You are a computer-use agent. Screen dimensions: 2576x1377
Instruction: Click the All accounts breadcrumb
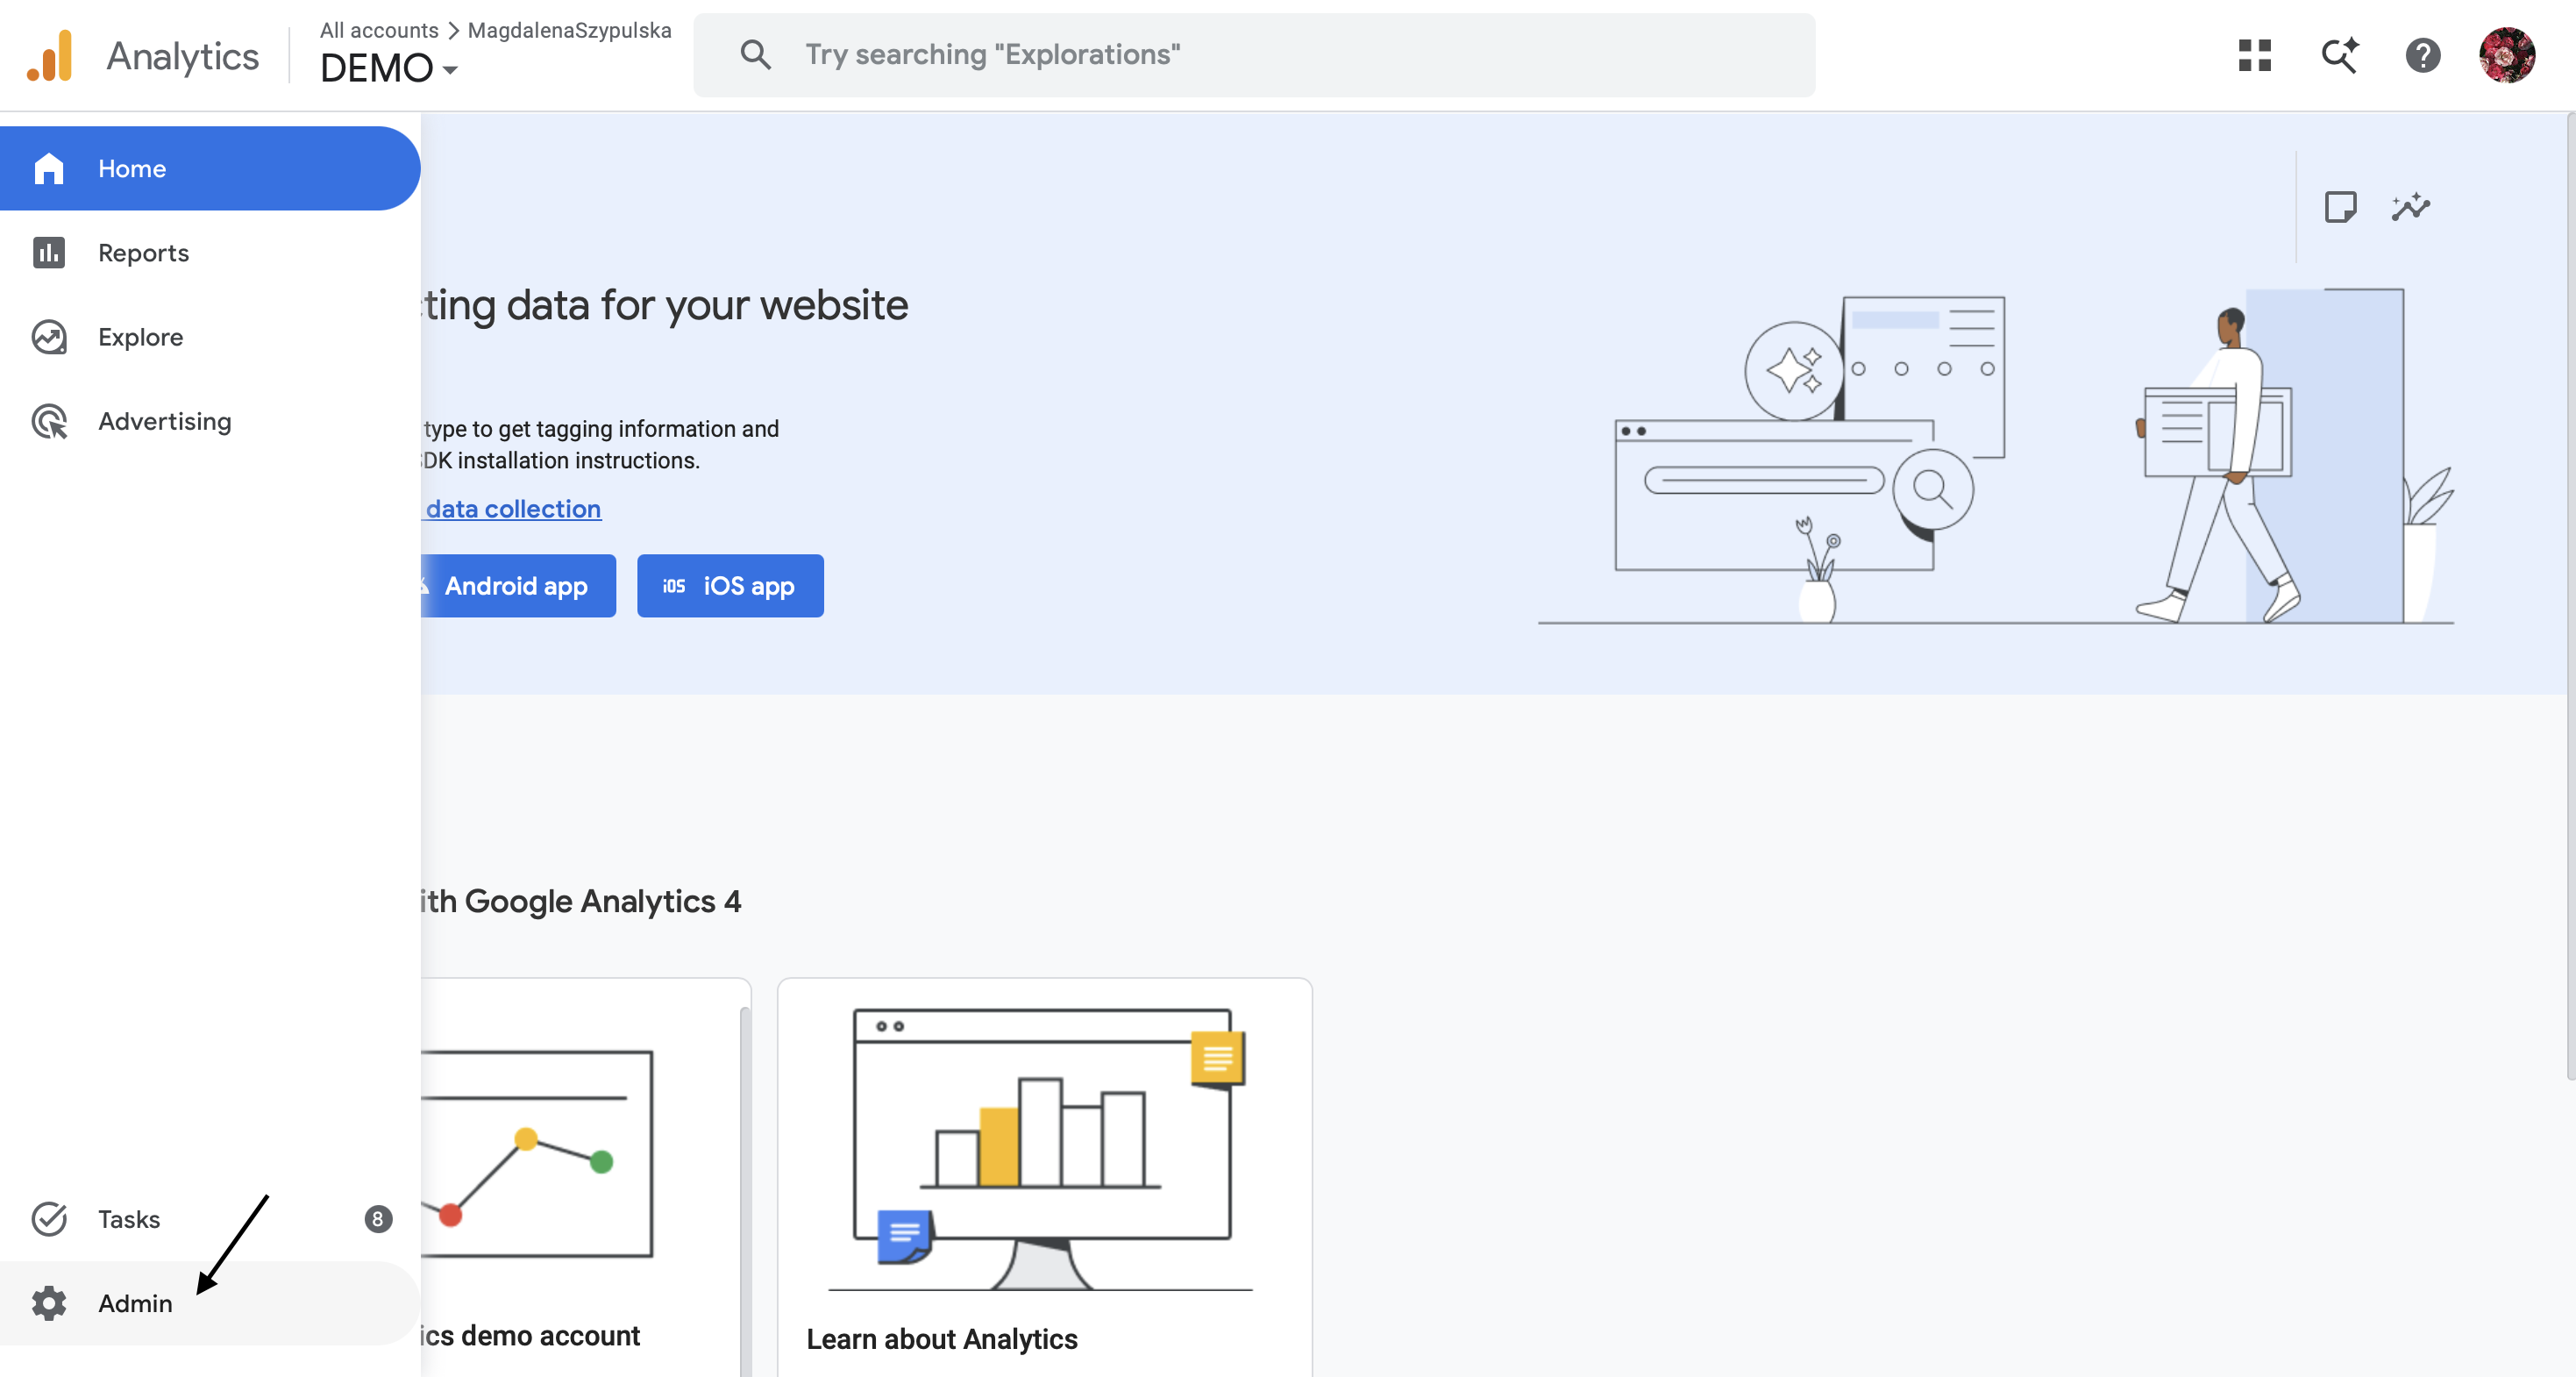(x=379, y=30)
